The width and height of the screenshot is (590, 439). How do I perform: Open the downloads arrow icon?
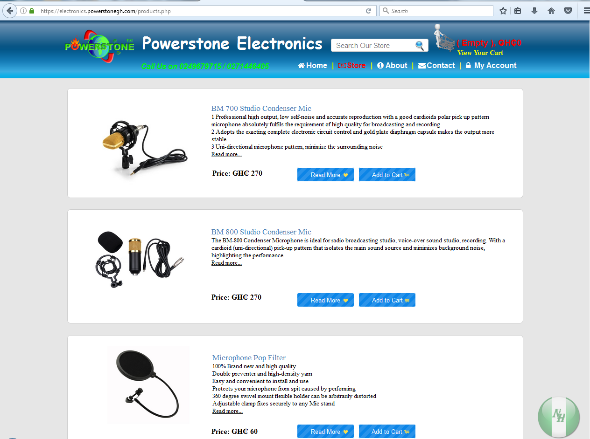pos(534,11)
